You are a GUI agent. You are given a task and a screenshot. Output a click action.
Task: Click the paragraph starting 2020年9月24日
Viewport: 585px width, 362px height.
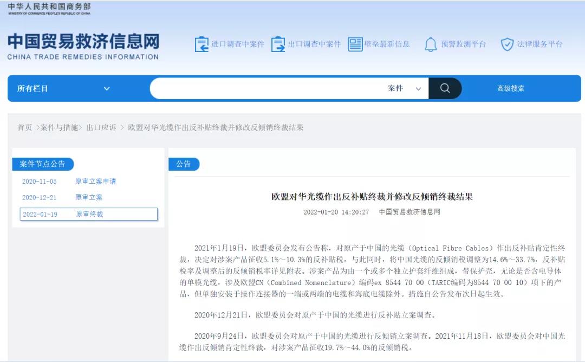point(372,341)
